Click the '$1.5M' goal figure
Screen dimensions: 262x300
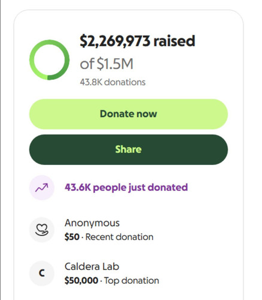tap(115, 64)
